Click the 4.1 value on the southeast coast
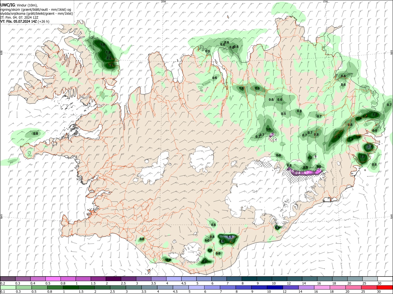Image resolution: width=393 pixels, height=294 pixels. [x=278, y=228]
